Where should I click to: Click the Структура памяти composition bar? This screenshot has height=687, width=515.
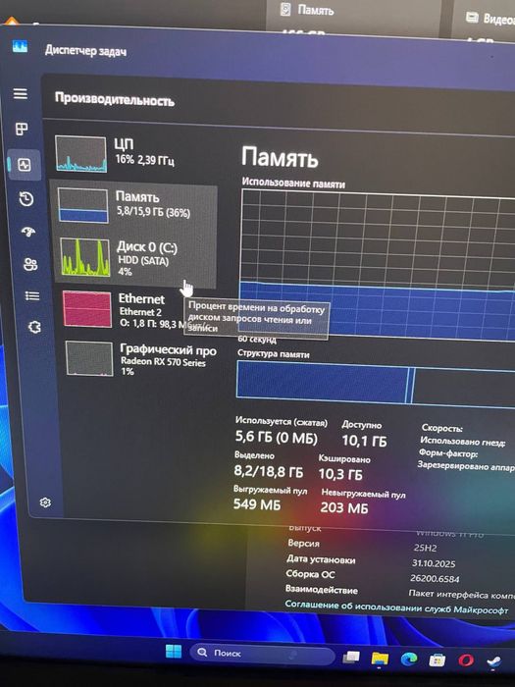(376, 385)
